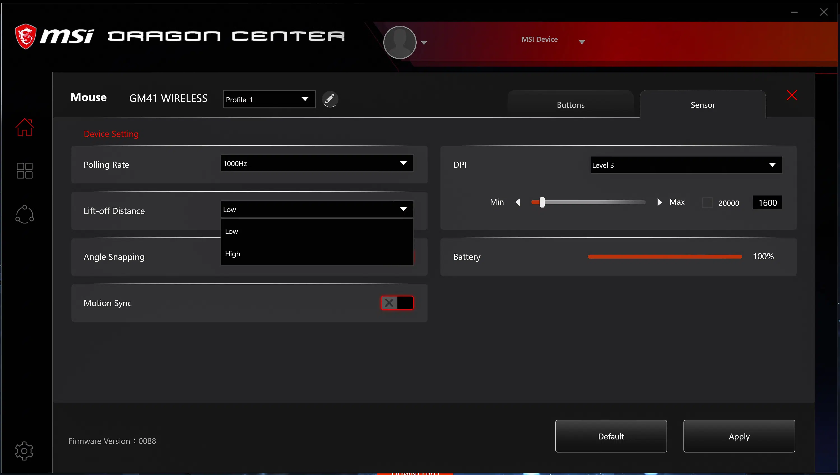This screenshot has width=840, height=475.
Task: Click the MSI dragon shield logo
Action: [x=25, y=36]
